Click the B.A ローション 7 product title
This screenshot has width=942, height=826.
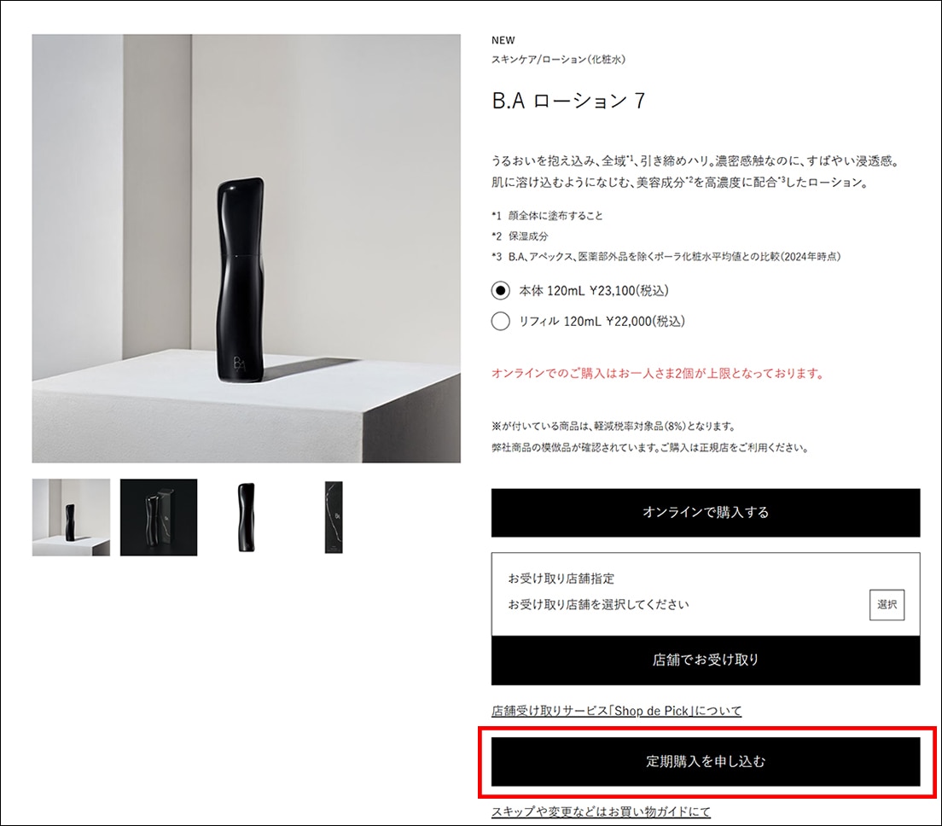pyautogui.click(x=568, y=101)
